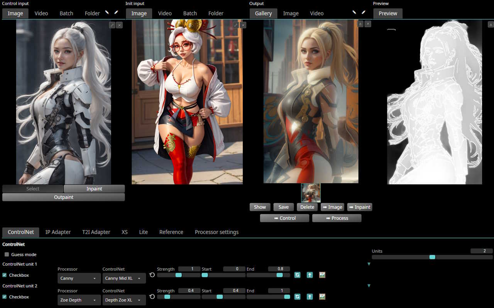Toggle ControlNet unit 1 checkbox

[x=5, y=275]
